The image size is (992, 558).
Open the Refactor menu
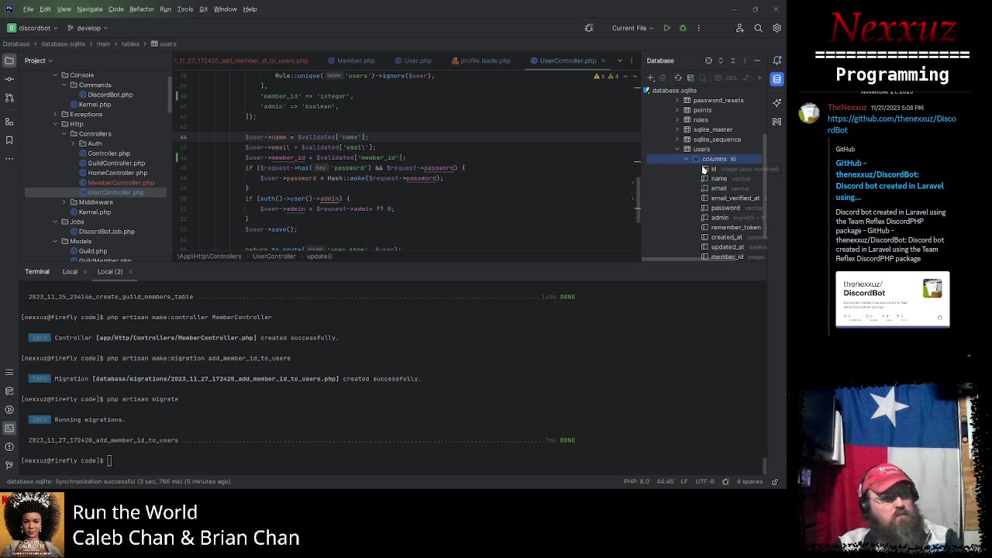click(142, 9)
